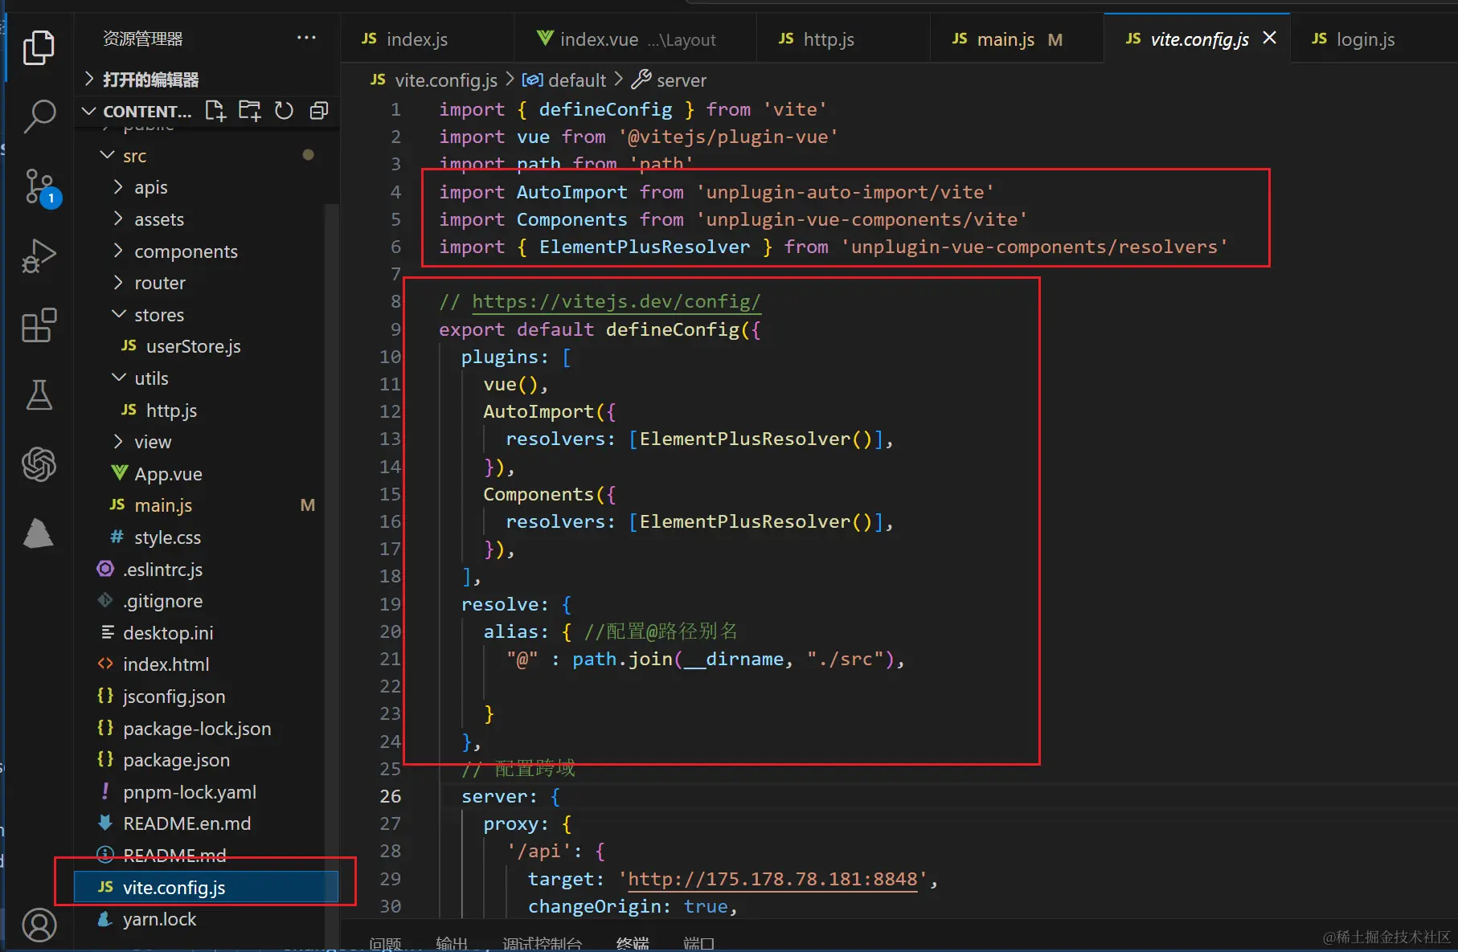Open the Extensions view
1458x952 pixels.
click(39, 325)
